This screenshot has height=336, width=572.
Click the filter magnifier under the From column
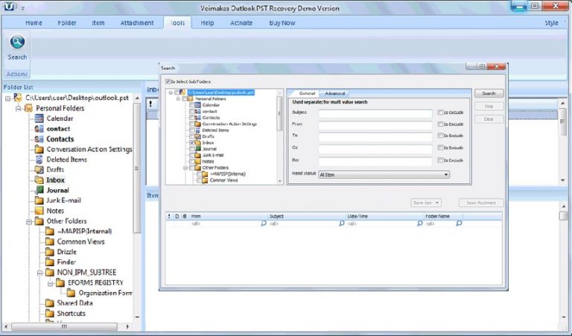coord(264,224)
